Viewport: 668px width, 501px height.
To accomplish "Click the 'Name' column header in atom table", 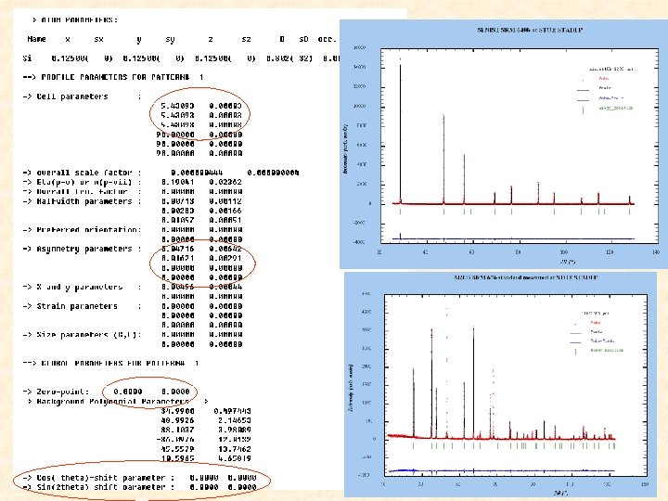I will point(36,39).
